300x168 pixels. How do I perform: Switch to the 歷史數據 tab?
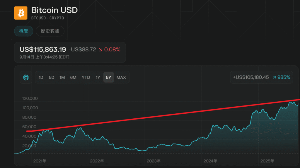click(x=50, y=31)
